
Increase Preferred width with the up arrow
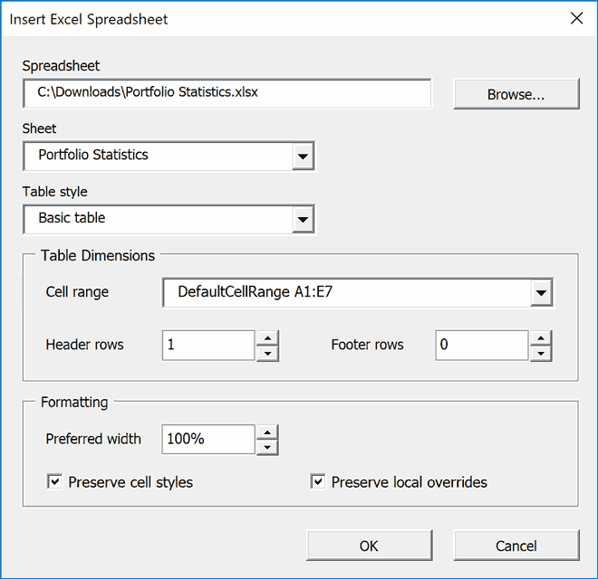click(x=267, y=432)
